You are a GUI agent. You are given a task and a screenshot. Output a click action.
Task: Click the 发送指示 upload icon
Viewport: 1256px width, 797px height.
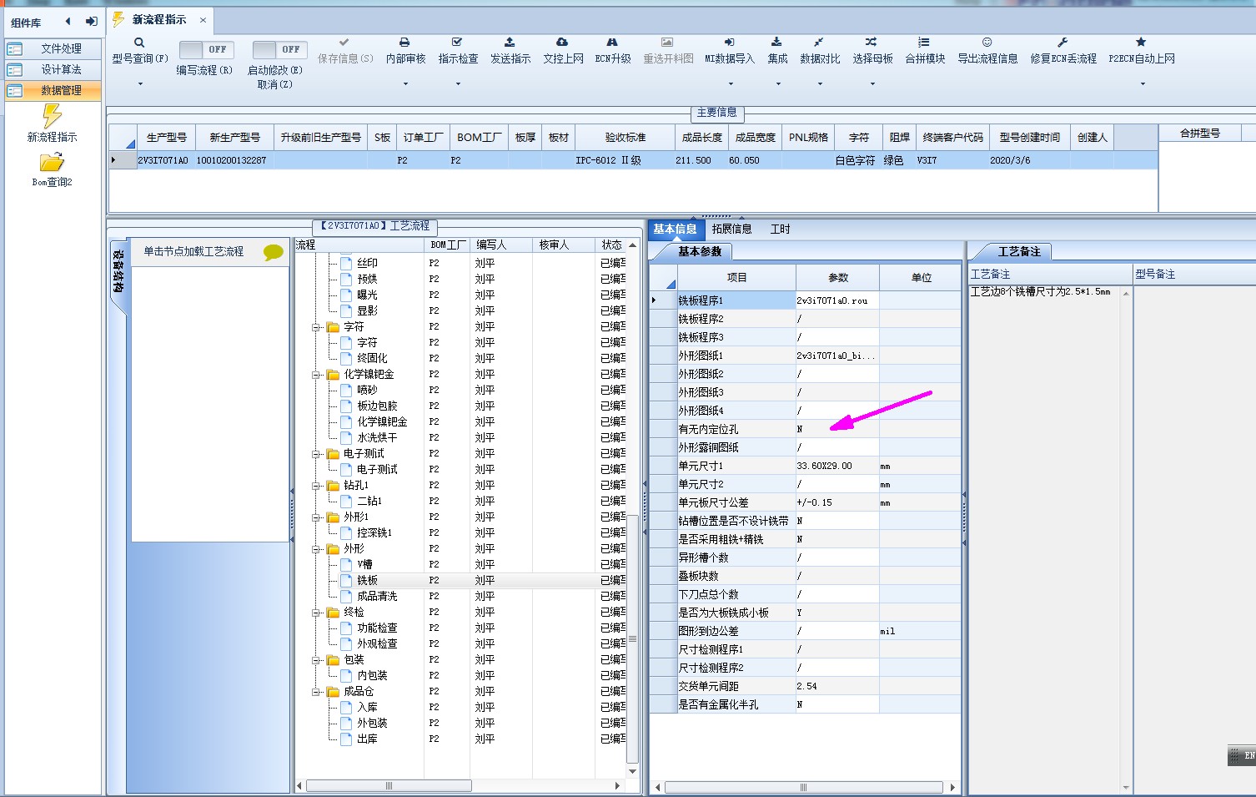(x=510, y=42)
